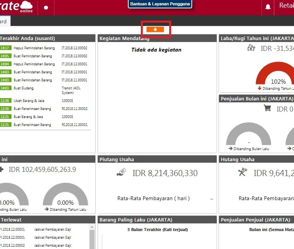Click IDR 8,214,360,330 receivables amount
Viewport: 294px width, 249px height.
coord(165,173)
